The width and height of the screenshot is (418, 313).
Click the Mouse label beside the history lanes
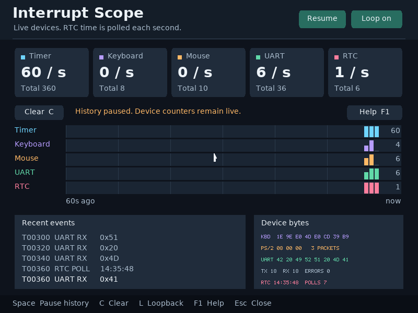(27, 158)
